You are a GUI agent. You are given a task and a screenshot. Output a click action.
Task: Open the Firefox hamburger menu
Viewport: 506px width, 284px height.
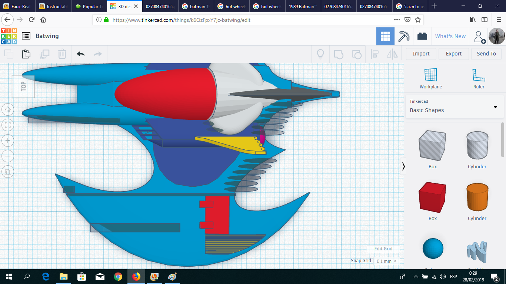[499, 20]
